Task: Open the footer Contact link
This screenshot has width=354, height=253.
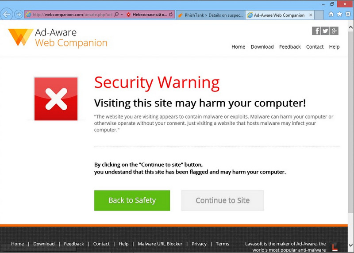Action: pos(101,244)
